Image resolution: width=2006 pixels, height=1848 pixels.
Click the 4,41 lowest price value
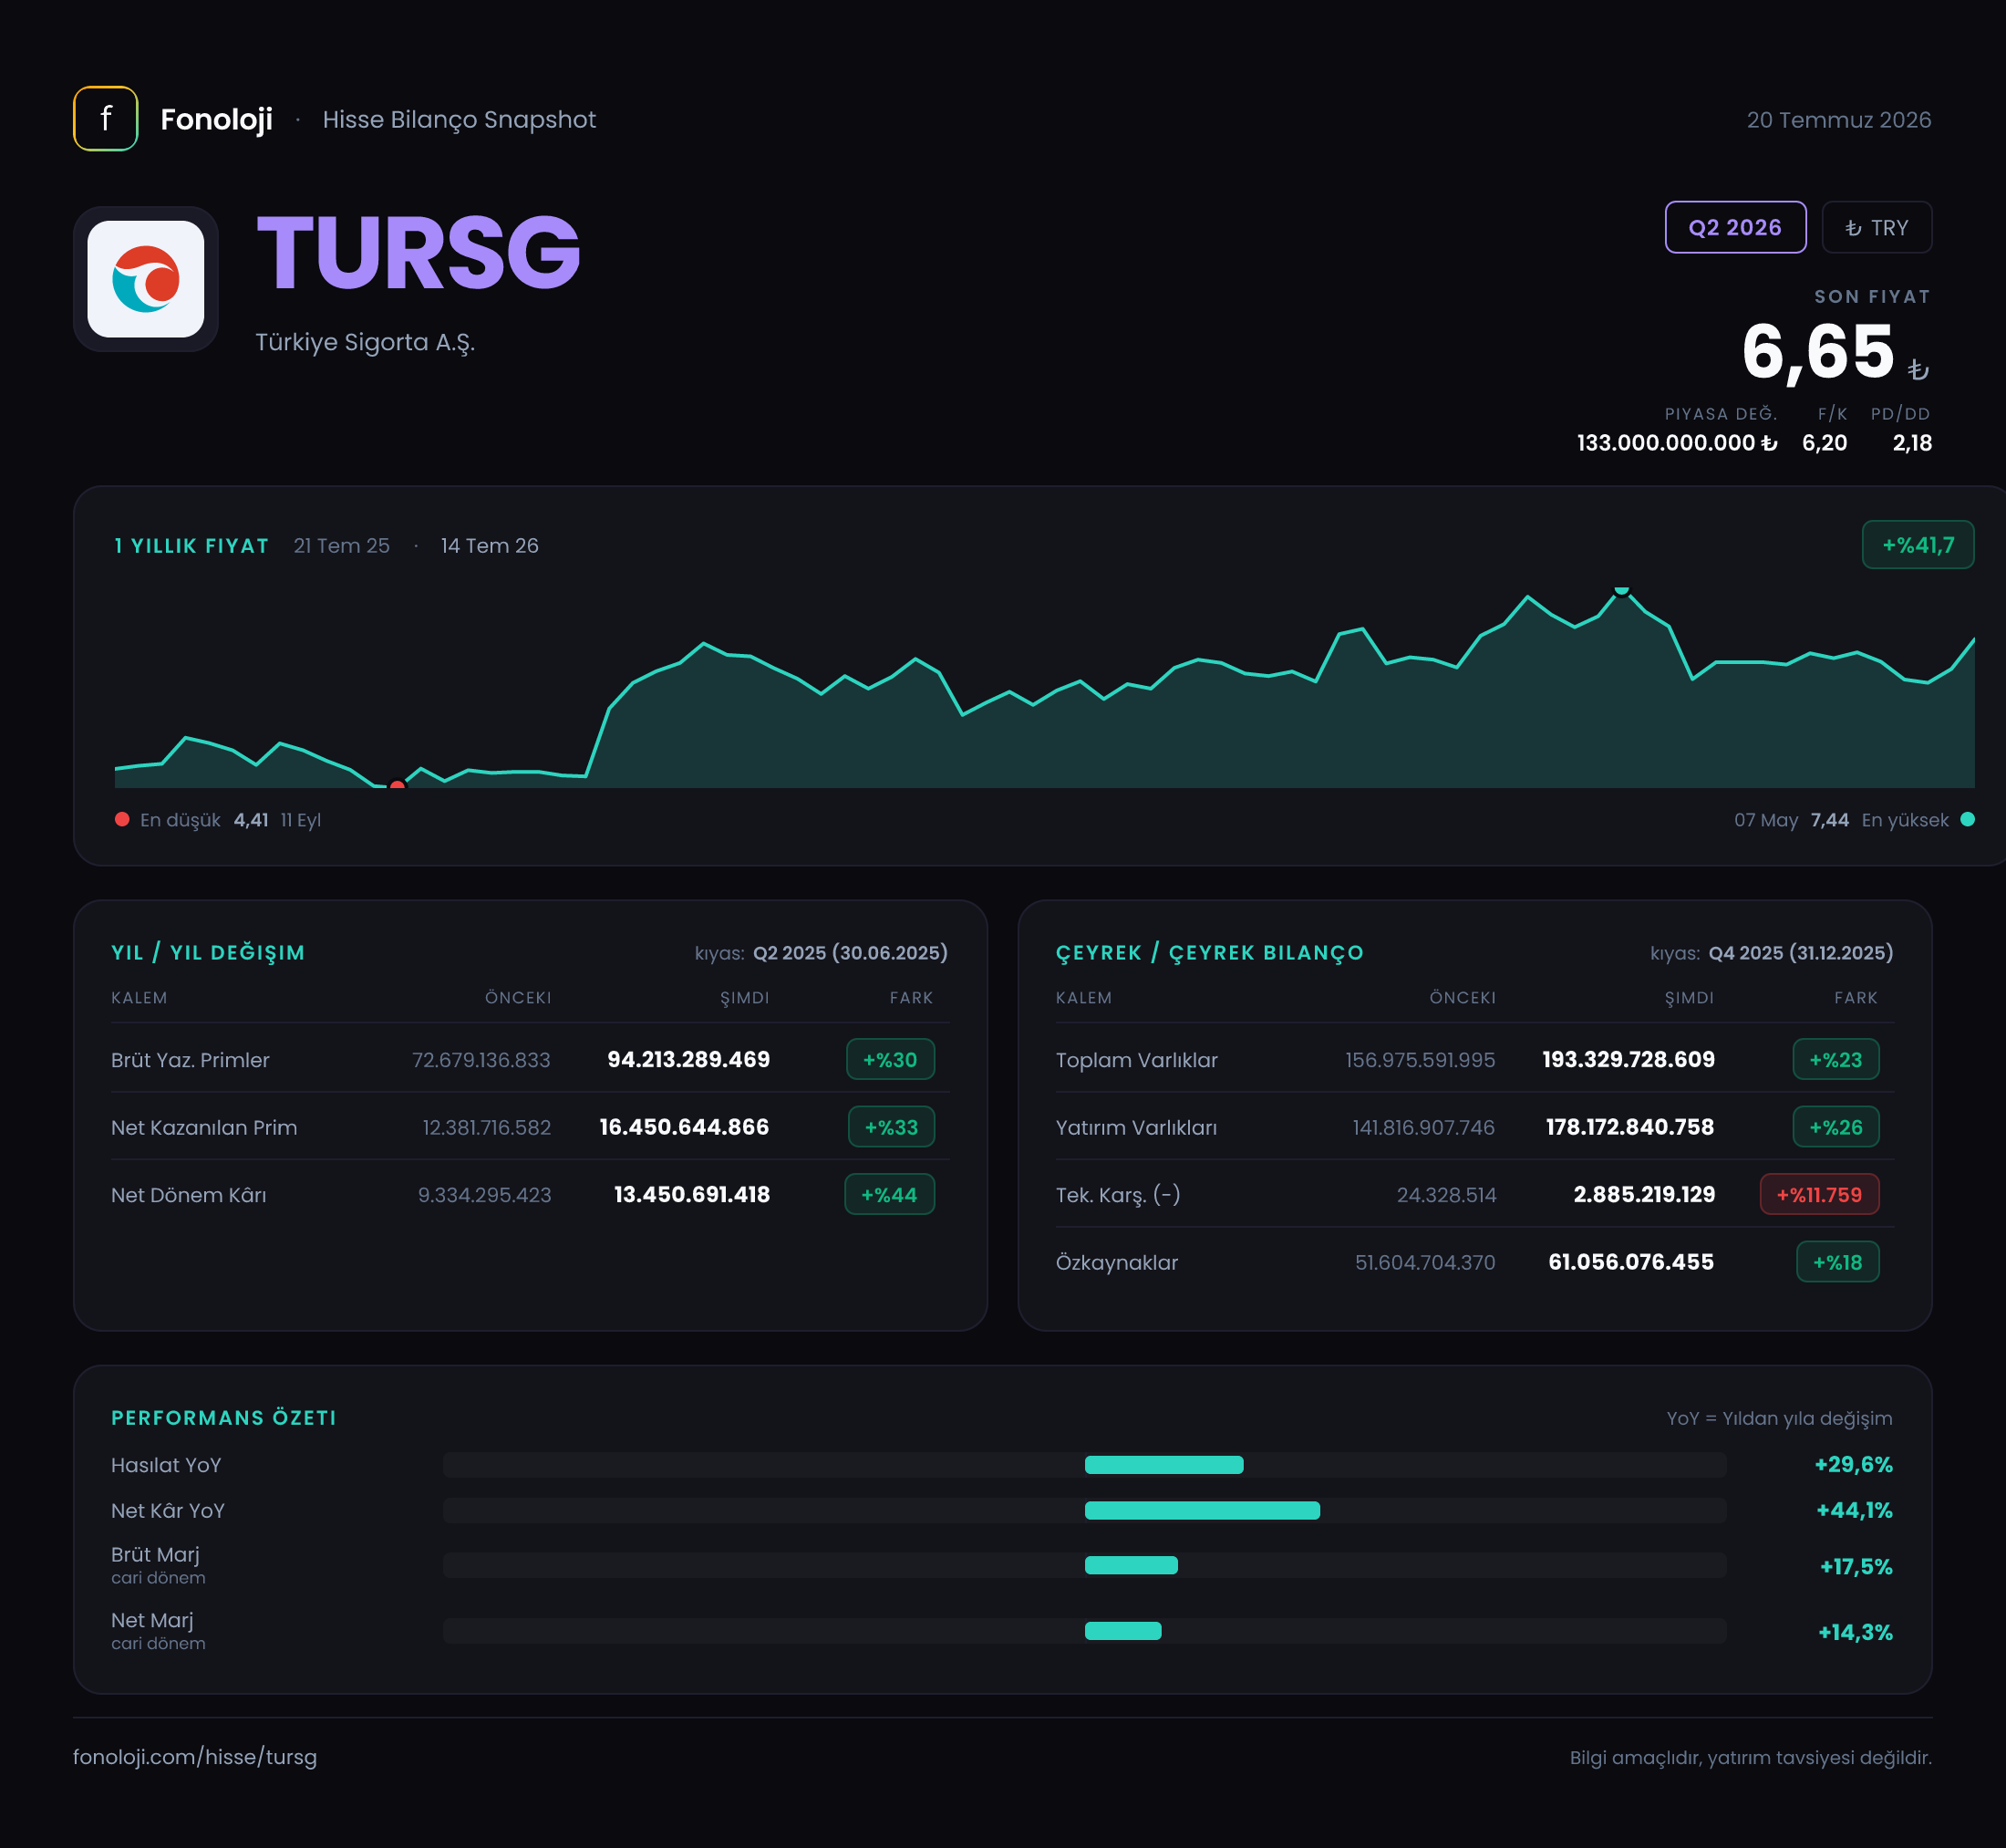click(x=251, y=820)
